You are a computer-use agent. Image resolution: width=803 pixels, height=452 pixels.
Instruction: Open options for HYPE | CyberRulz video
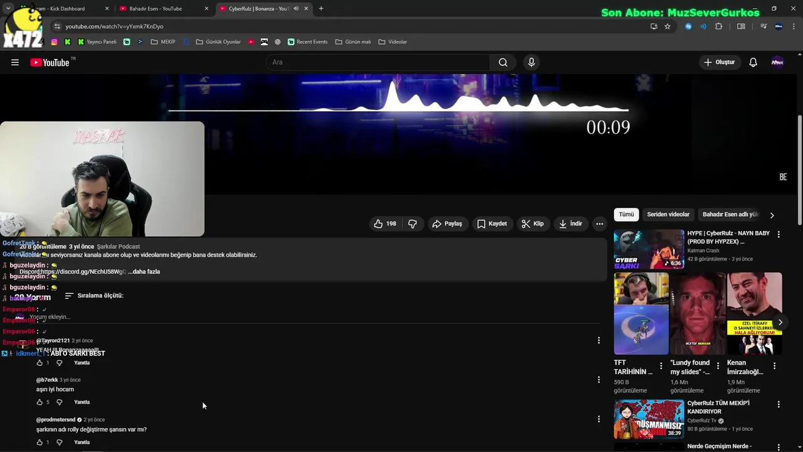tap(779, 234)
